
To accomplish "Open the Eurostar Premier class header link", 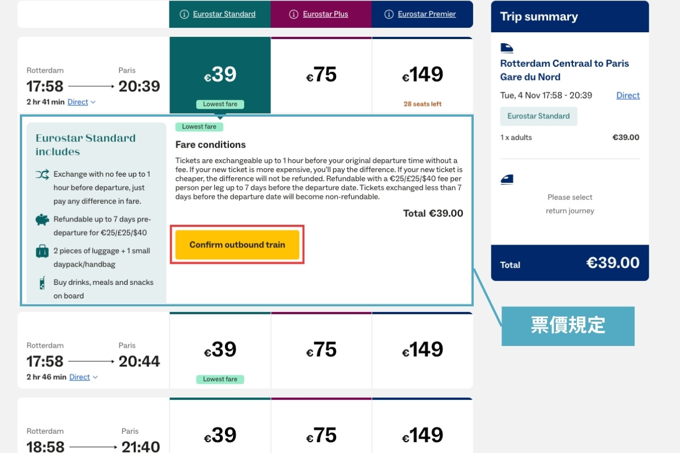I will click(x=427, y=14).
